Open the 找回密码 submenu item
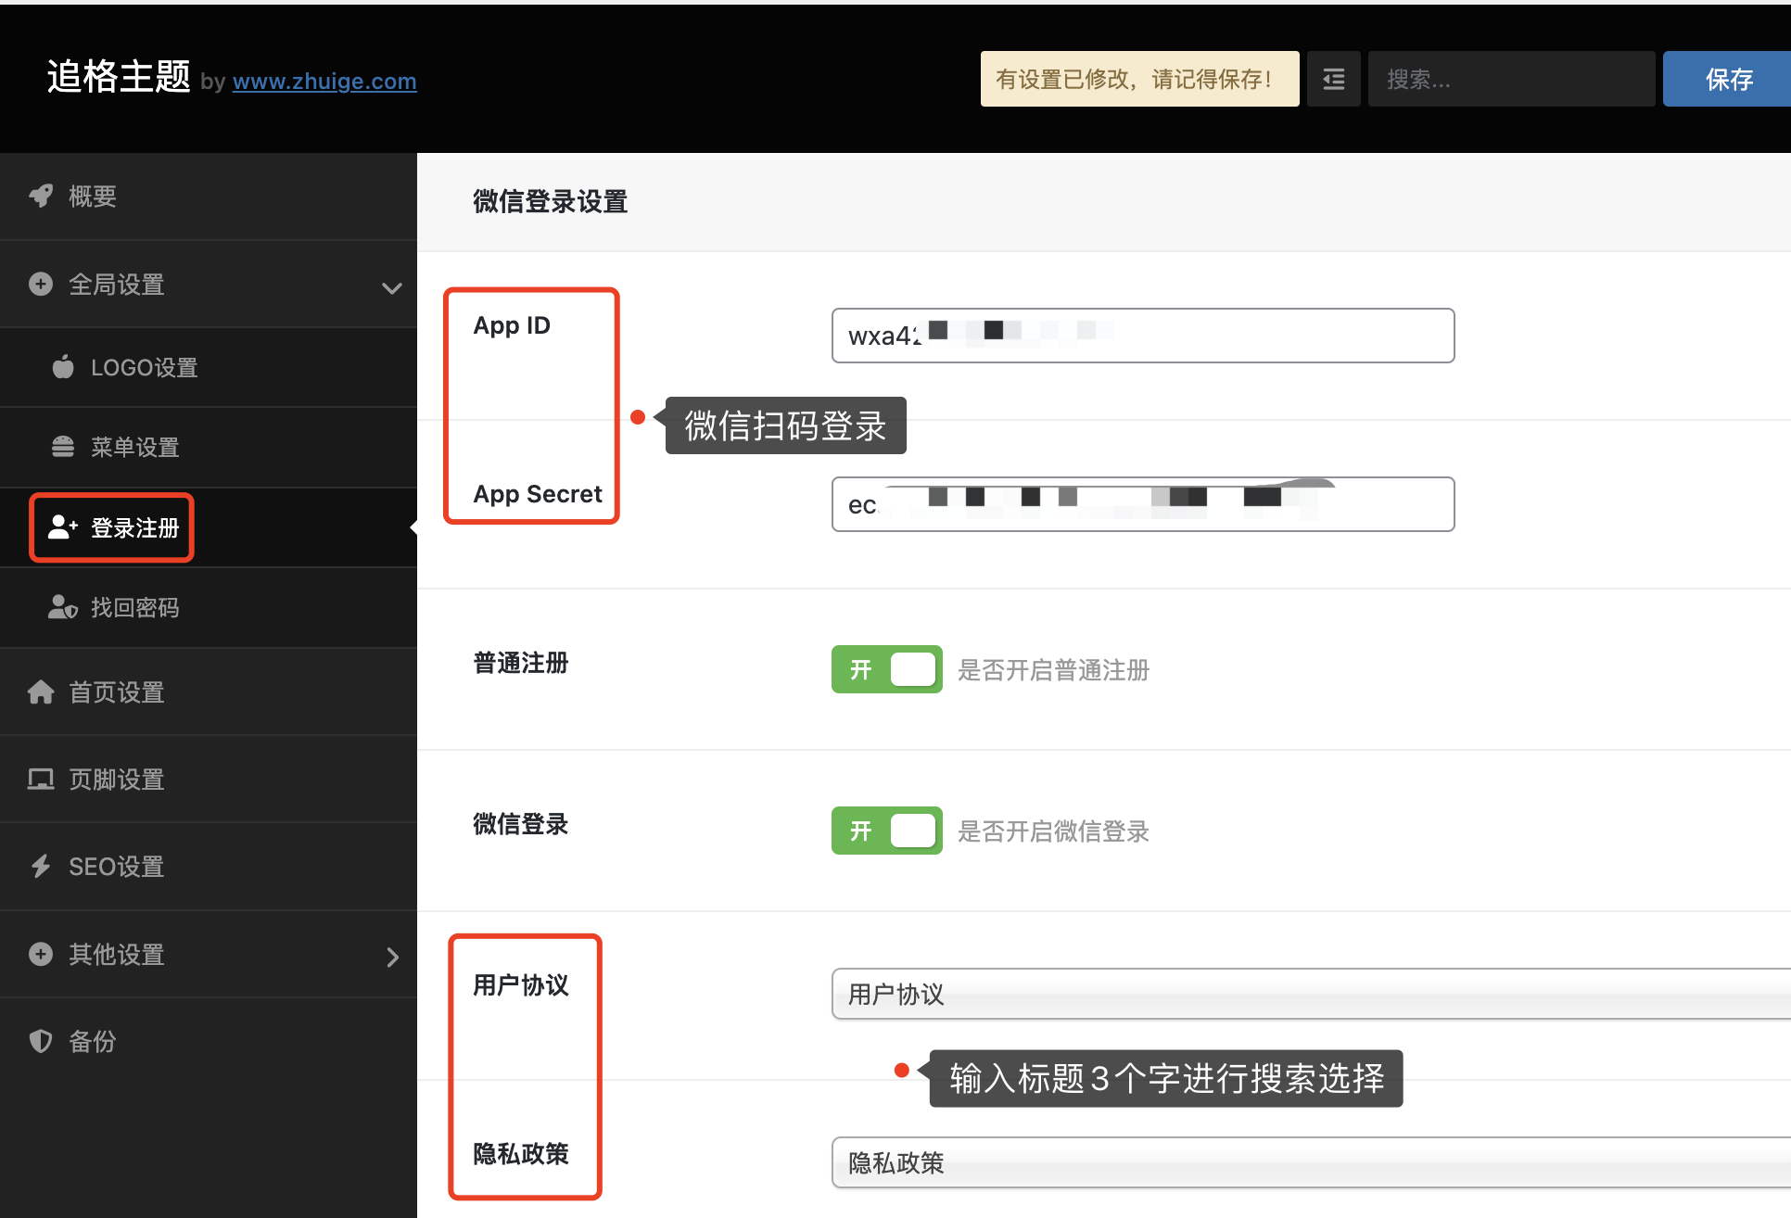 [x=209, y=607]
